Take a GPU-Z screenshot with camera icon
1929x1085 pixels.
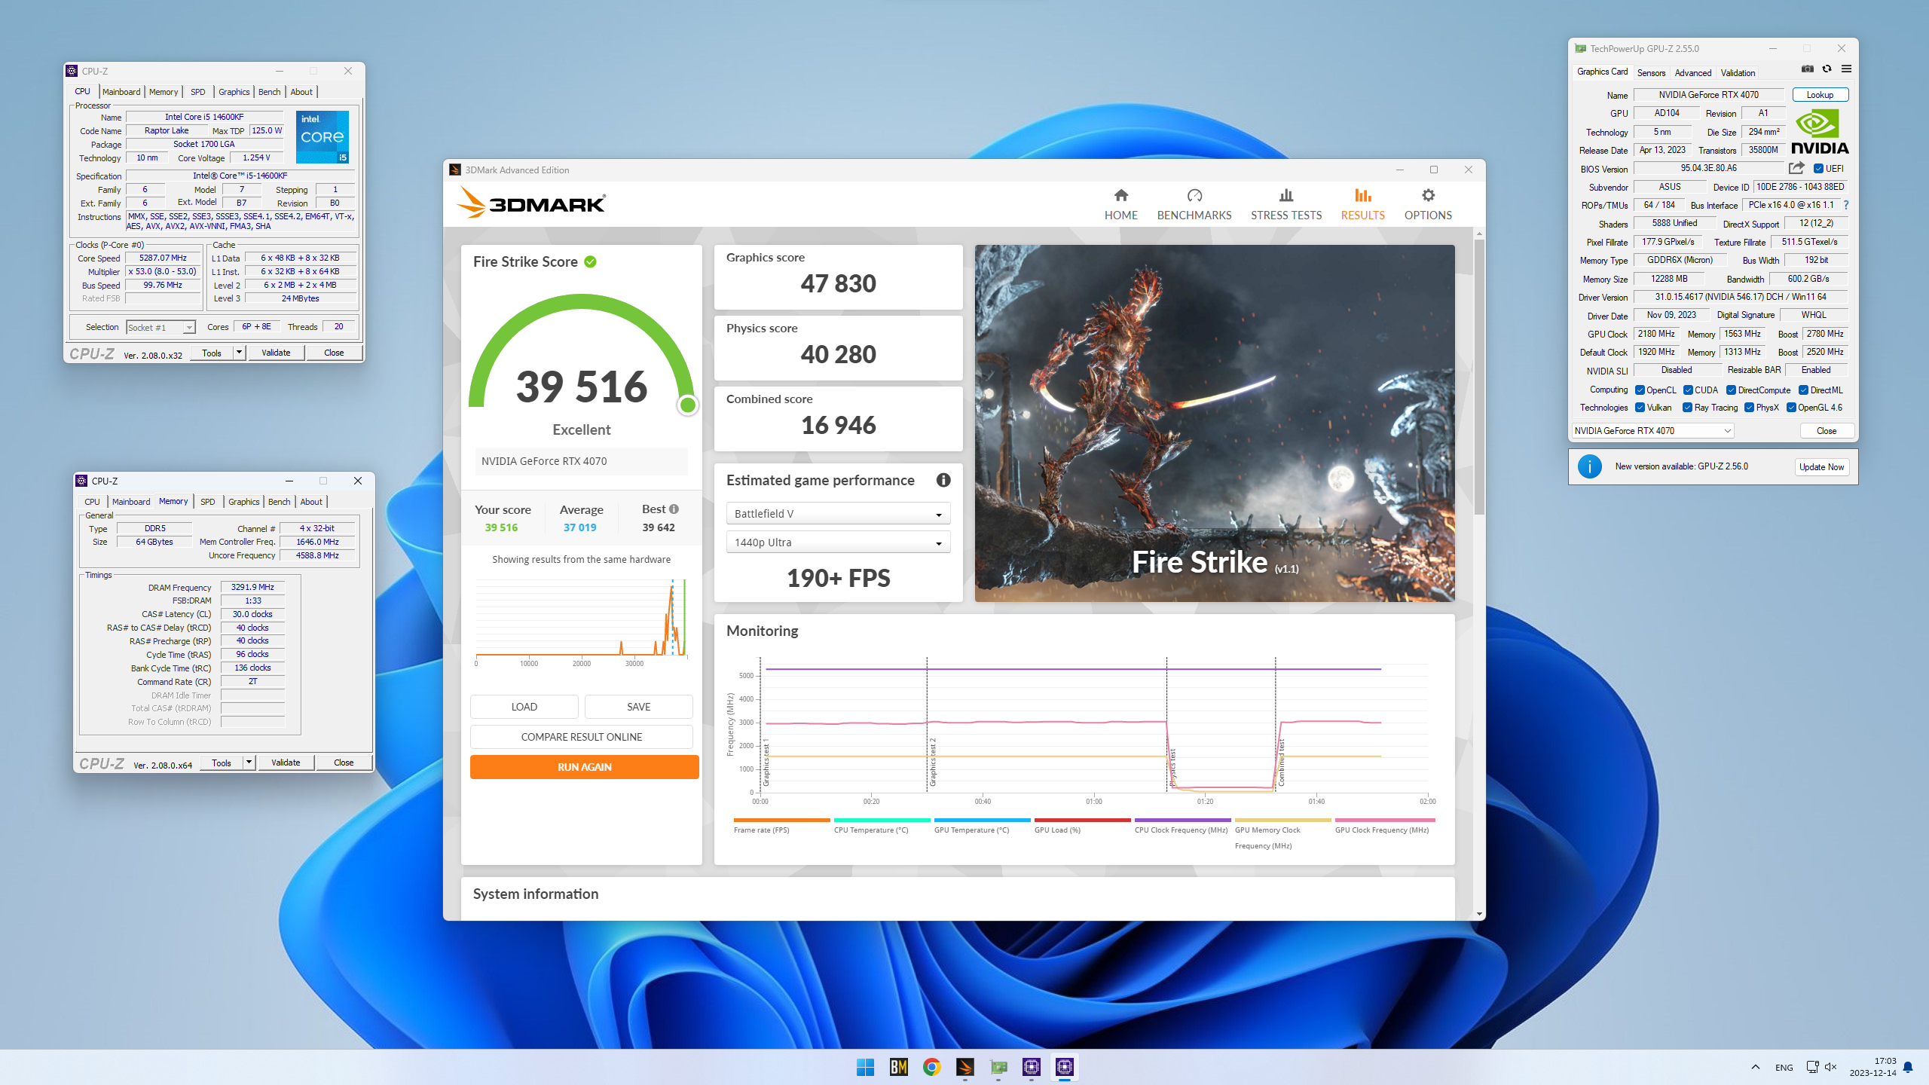tap(1807, 69)
